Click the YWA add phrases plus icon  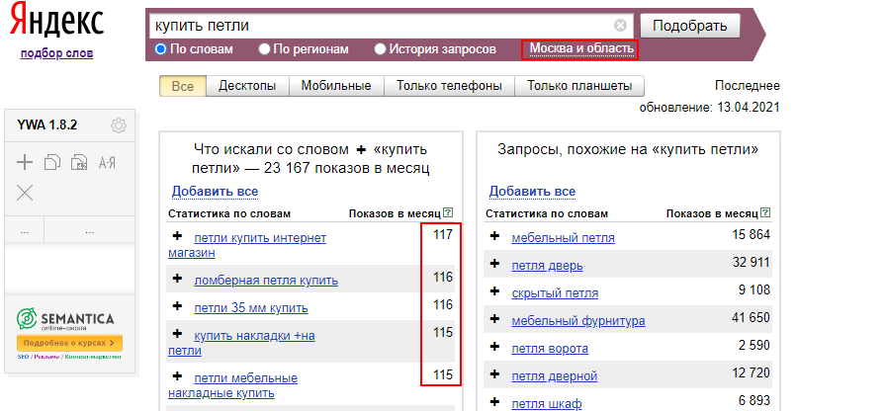tap(26, 162)
